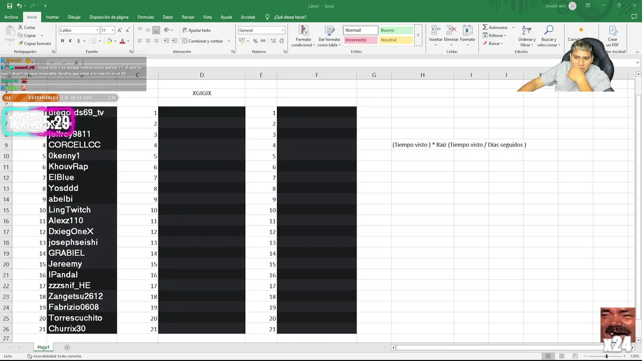Screen dimensions: 642x361
Task: Click the zoom slider in status bar
Action: coord(606,356)
